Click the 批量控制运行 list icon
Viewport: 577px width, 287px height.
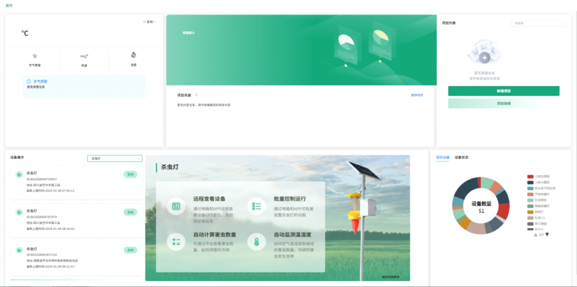(257, 206)
